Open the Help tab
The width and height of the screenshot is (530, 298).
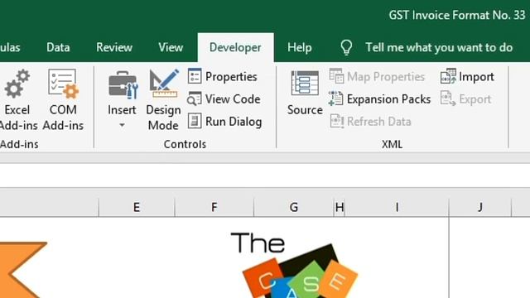point(300,47)
